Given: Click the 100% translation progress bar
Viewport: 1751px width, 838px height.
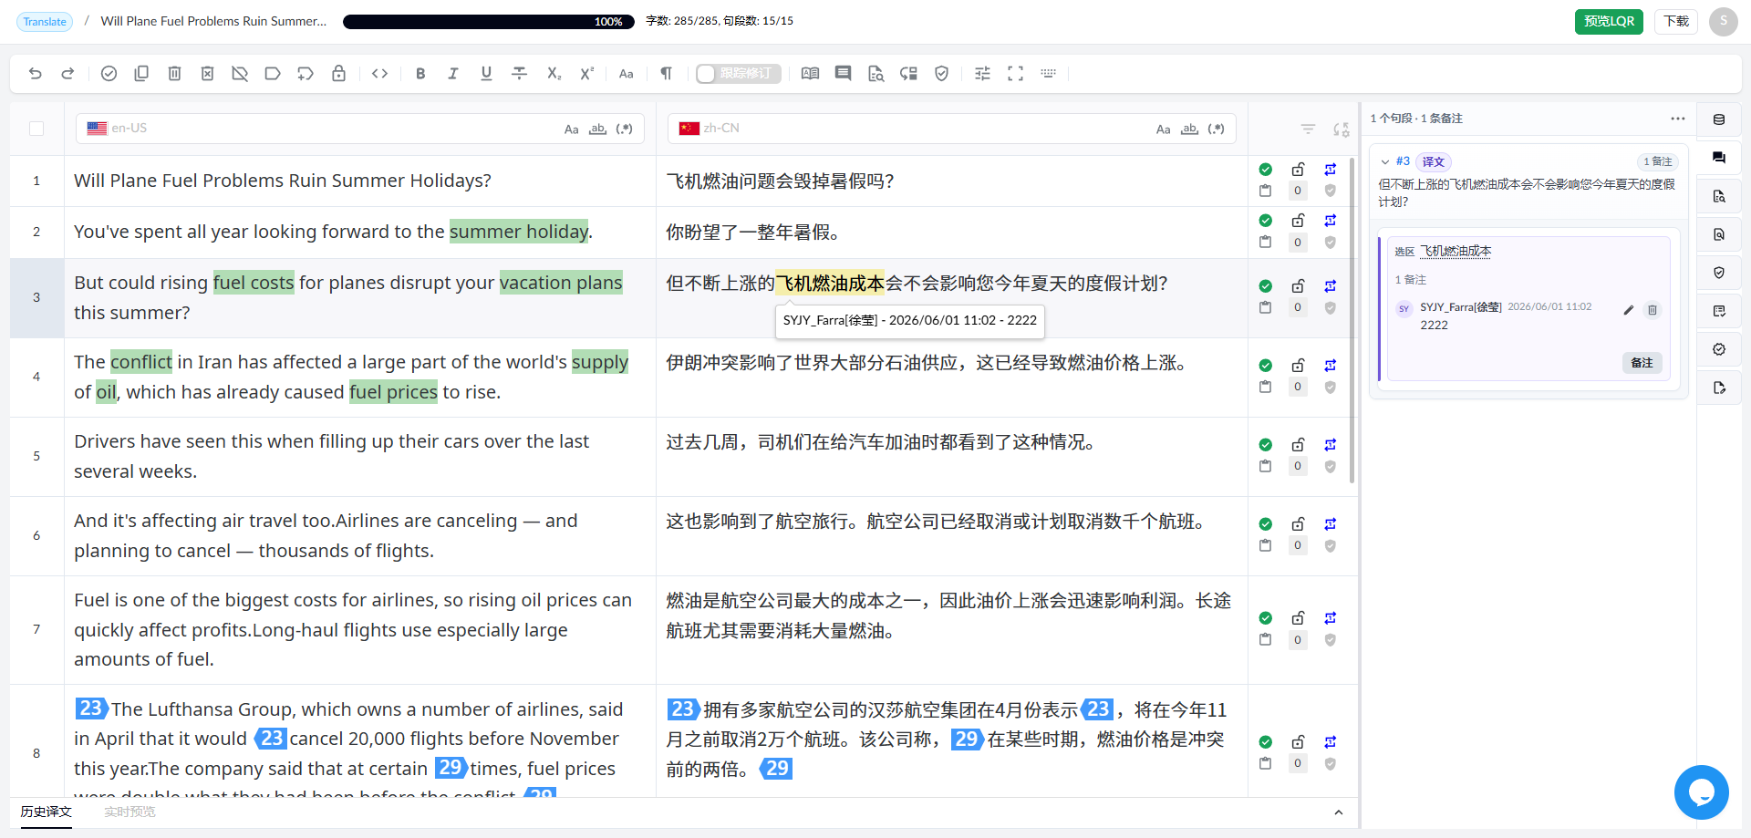Looking at the screenshot, I should pyautogui.click(x=488, y=22).
